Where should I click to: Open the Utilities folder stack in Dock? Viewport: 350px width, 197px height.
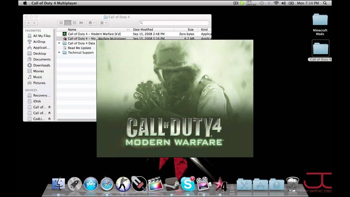click(244, 184)
